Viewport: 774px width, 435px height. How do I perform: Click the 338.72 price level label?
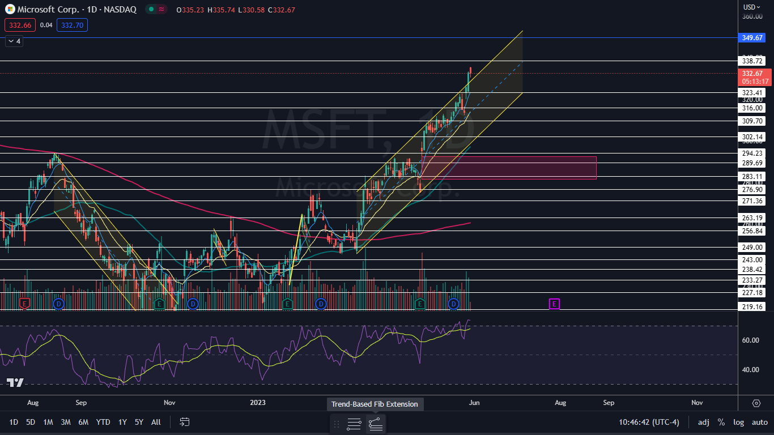752,61
